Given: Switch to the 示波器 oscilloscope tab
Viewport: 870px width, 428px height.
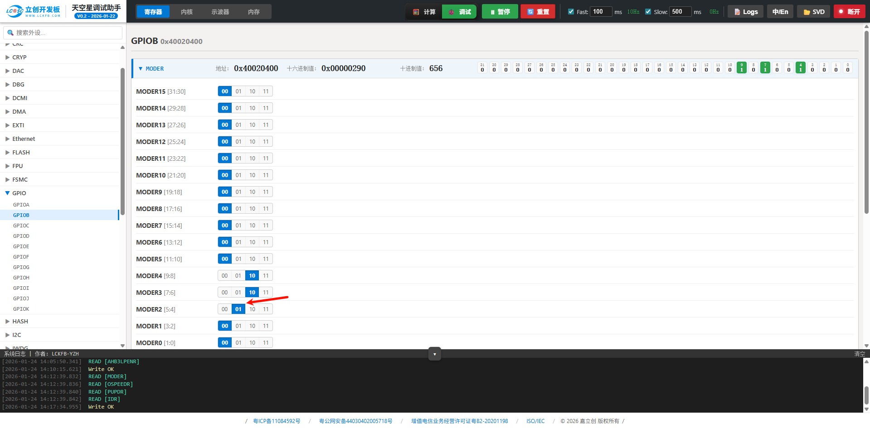Looking at the screenshot, I should click(220, 12).
